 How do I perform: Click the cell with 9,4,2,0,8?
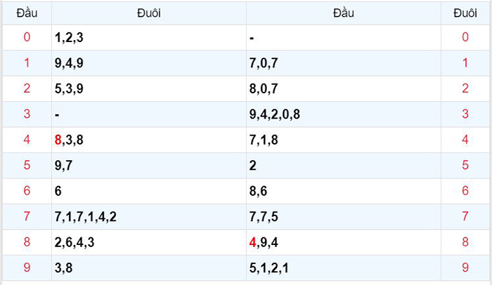[344, 114]
